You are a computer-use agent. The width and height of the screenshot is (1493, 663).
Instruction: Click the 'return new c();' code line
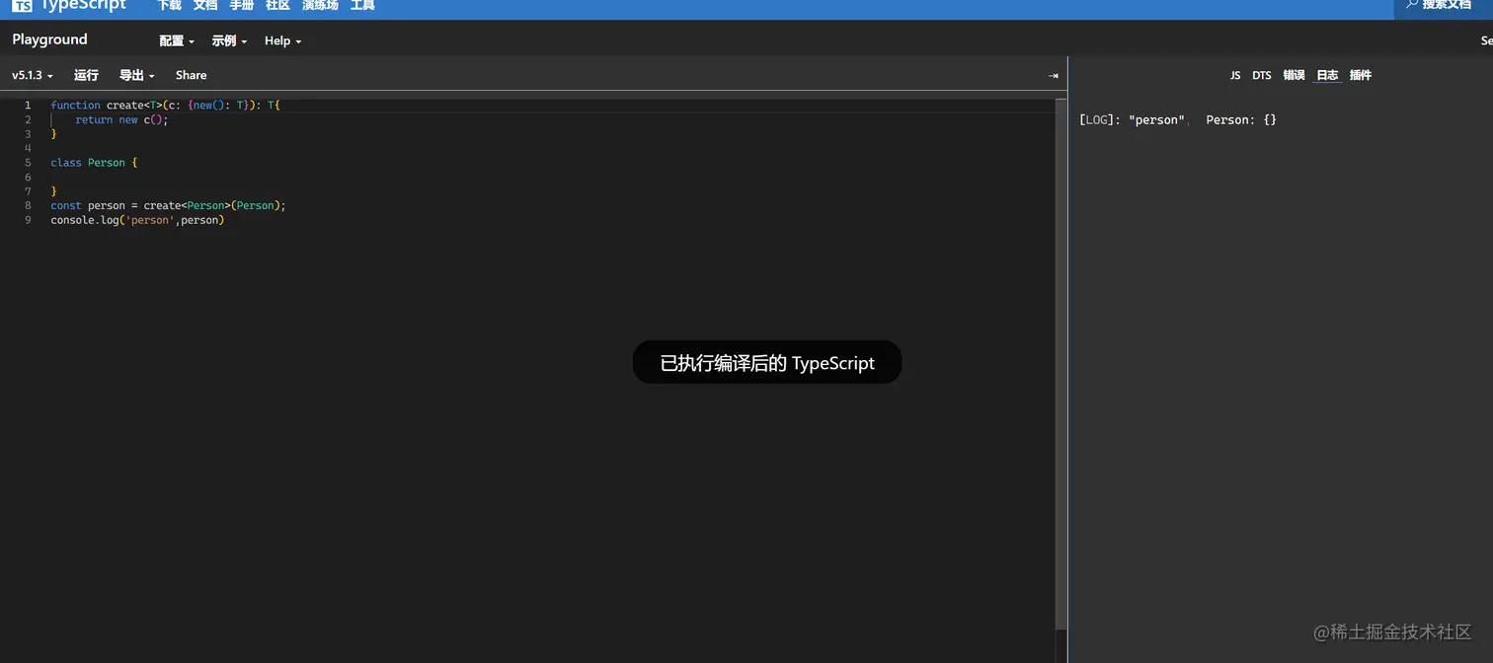click(121, 119)
